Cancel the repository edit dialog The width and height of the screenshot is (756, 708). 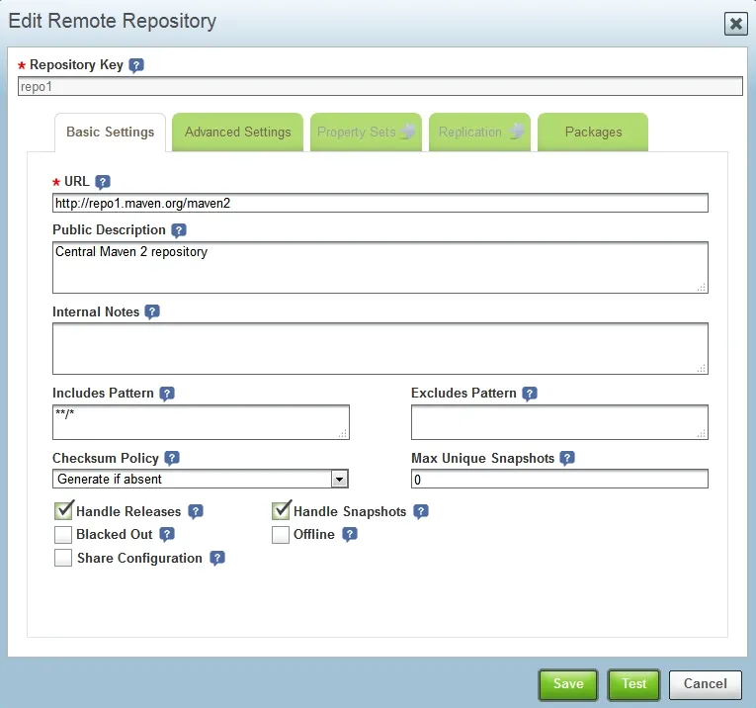click(x=705, y=683)
